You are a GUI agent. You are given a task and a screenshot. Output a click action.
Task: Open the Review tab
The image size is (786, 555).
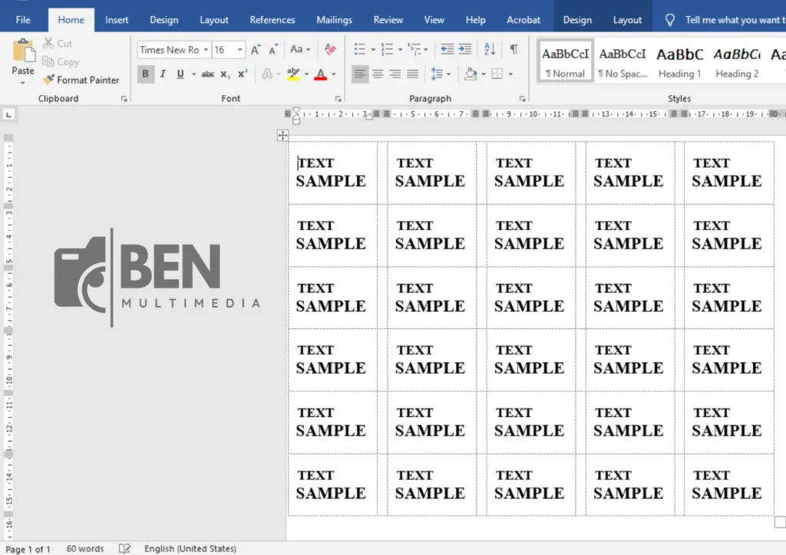(388, 20)
